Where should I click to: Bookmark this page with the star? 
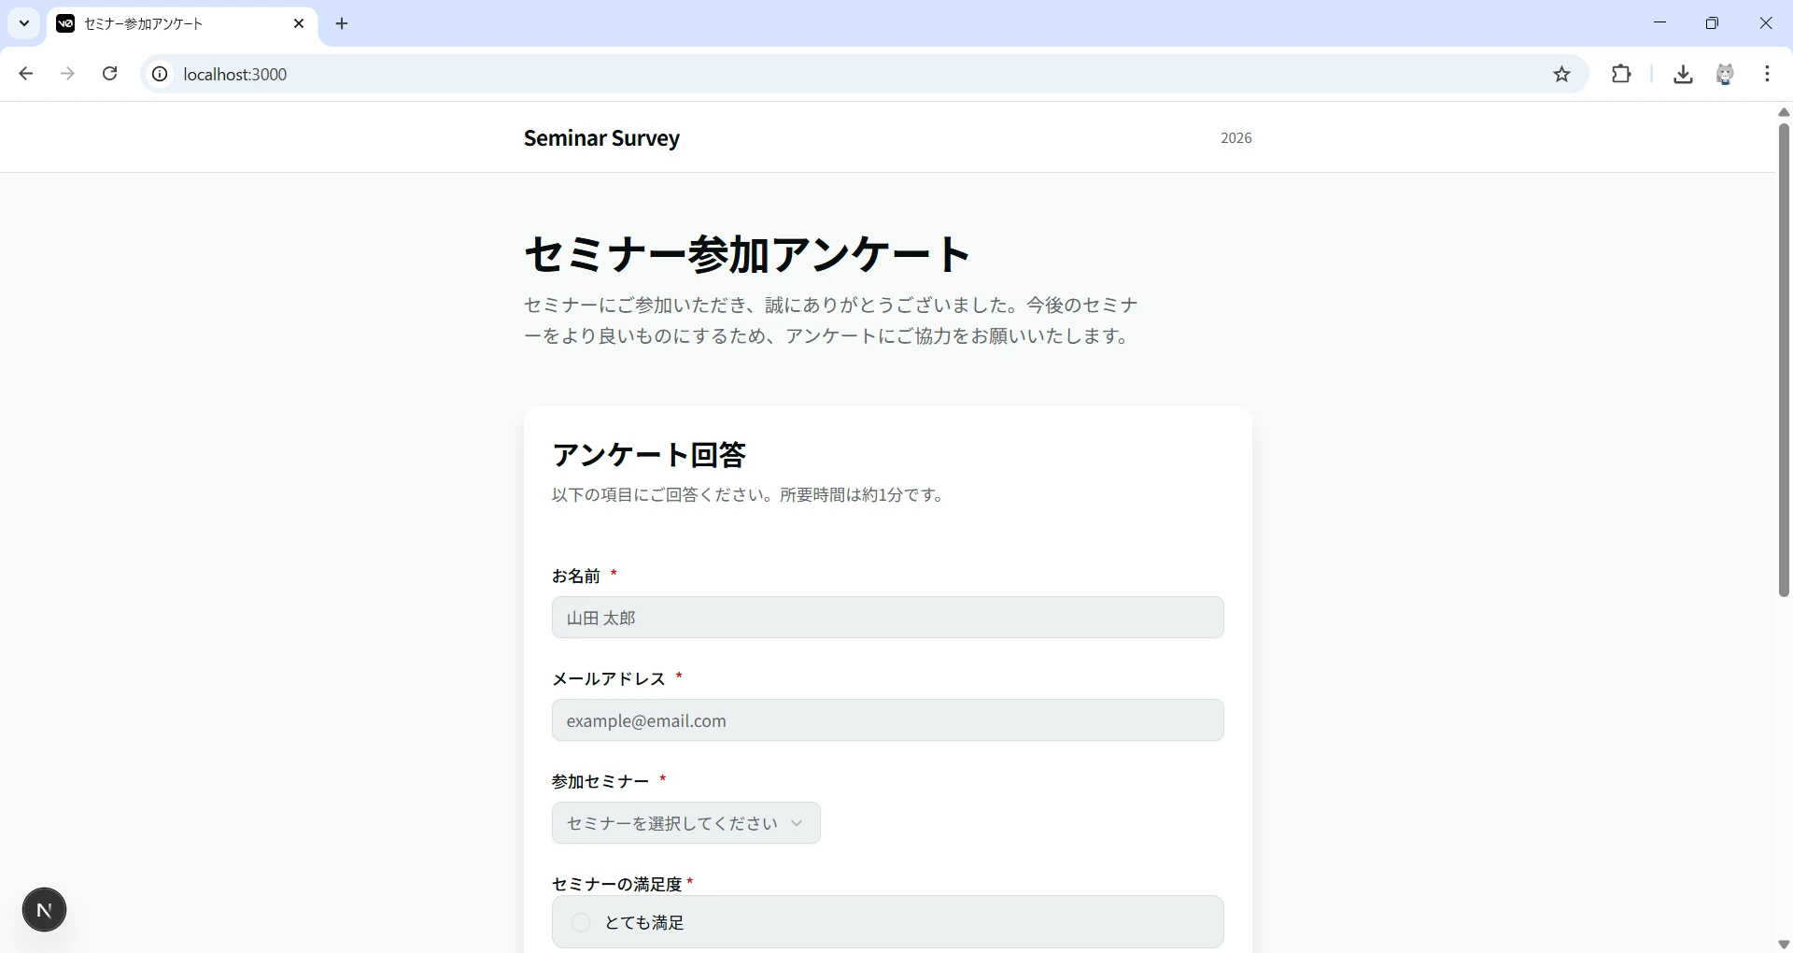point(1562,74)
